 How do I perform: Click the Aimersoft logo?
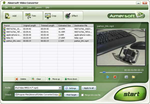tap(126, 16)
